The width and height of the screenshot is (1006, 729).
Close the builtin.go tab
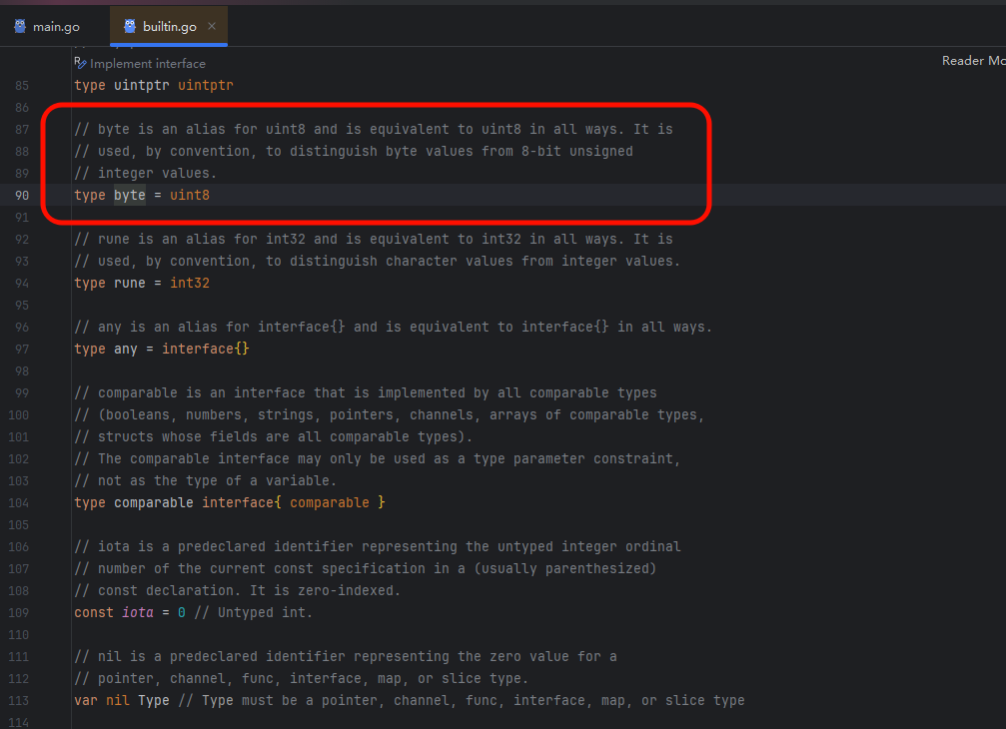(212, 26)
